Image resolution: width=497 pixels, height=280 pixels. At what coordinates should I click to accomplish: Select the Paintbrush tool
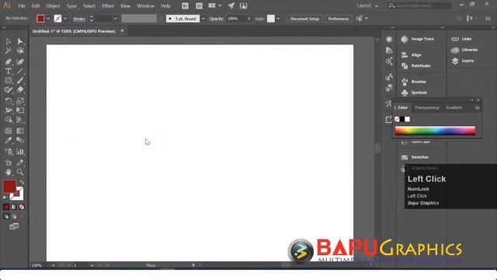[x=20, y=81]
